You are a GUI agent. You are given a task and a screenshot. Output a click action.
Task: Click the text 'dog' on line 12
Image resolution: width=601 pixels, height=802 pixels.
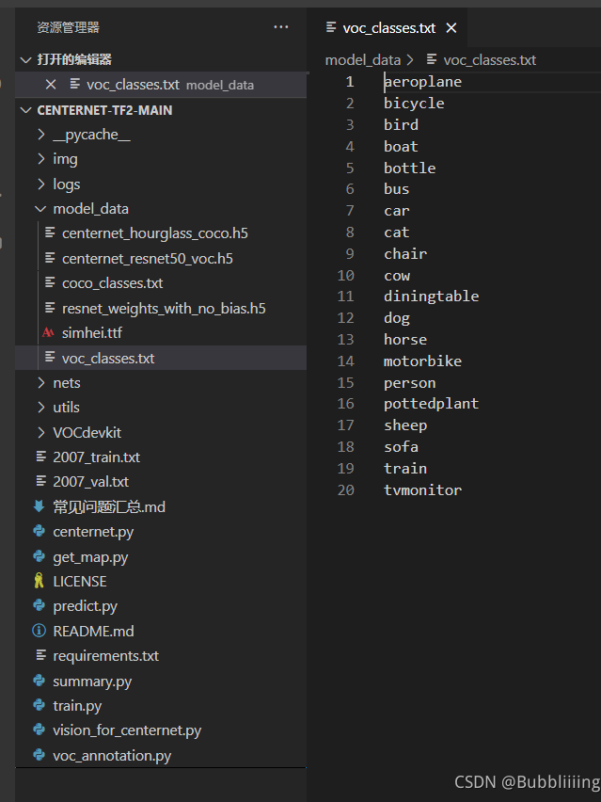pos(397,318)
